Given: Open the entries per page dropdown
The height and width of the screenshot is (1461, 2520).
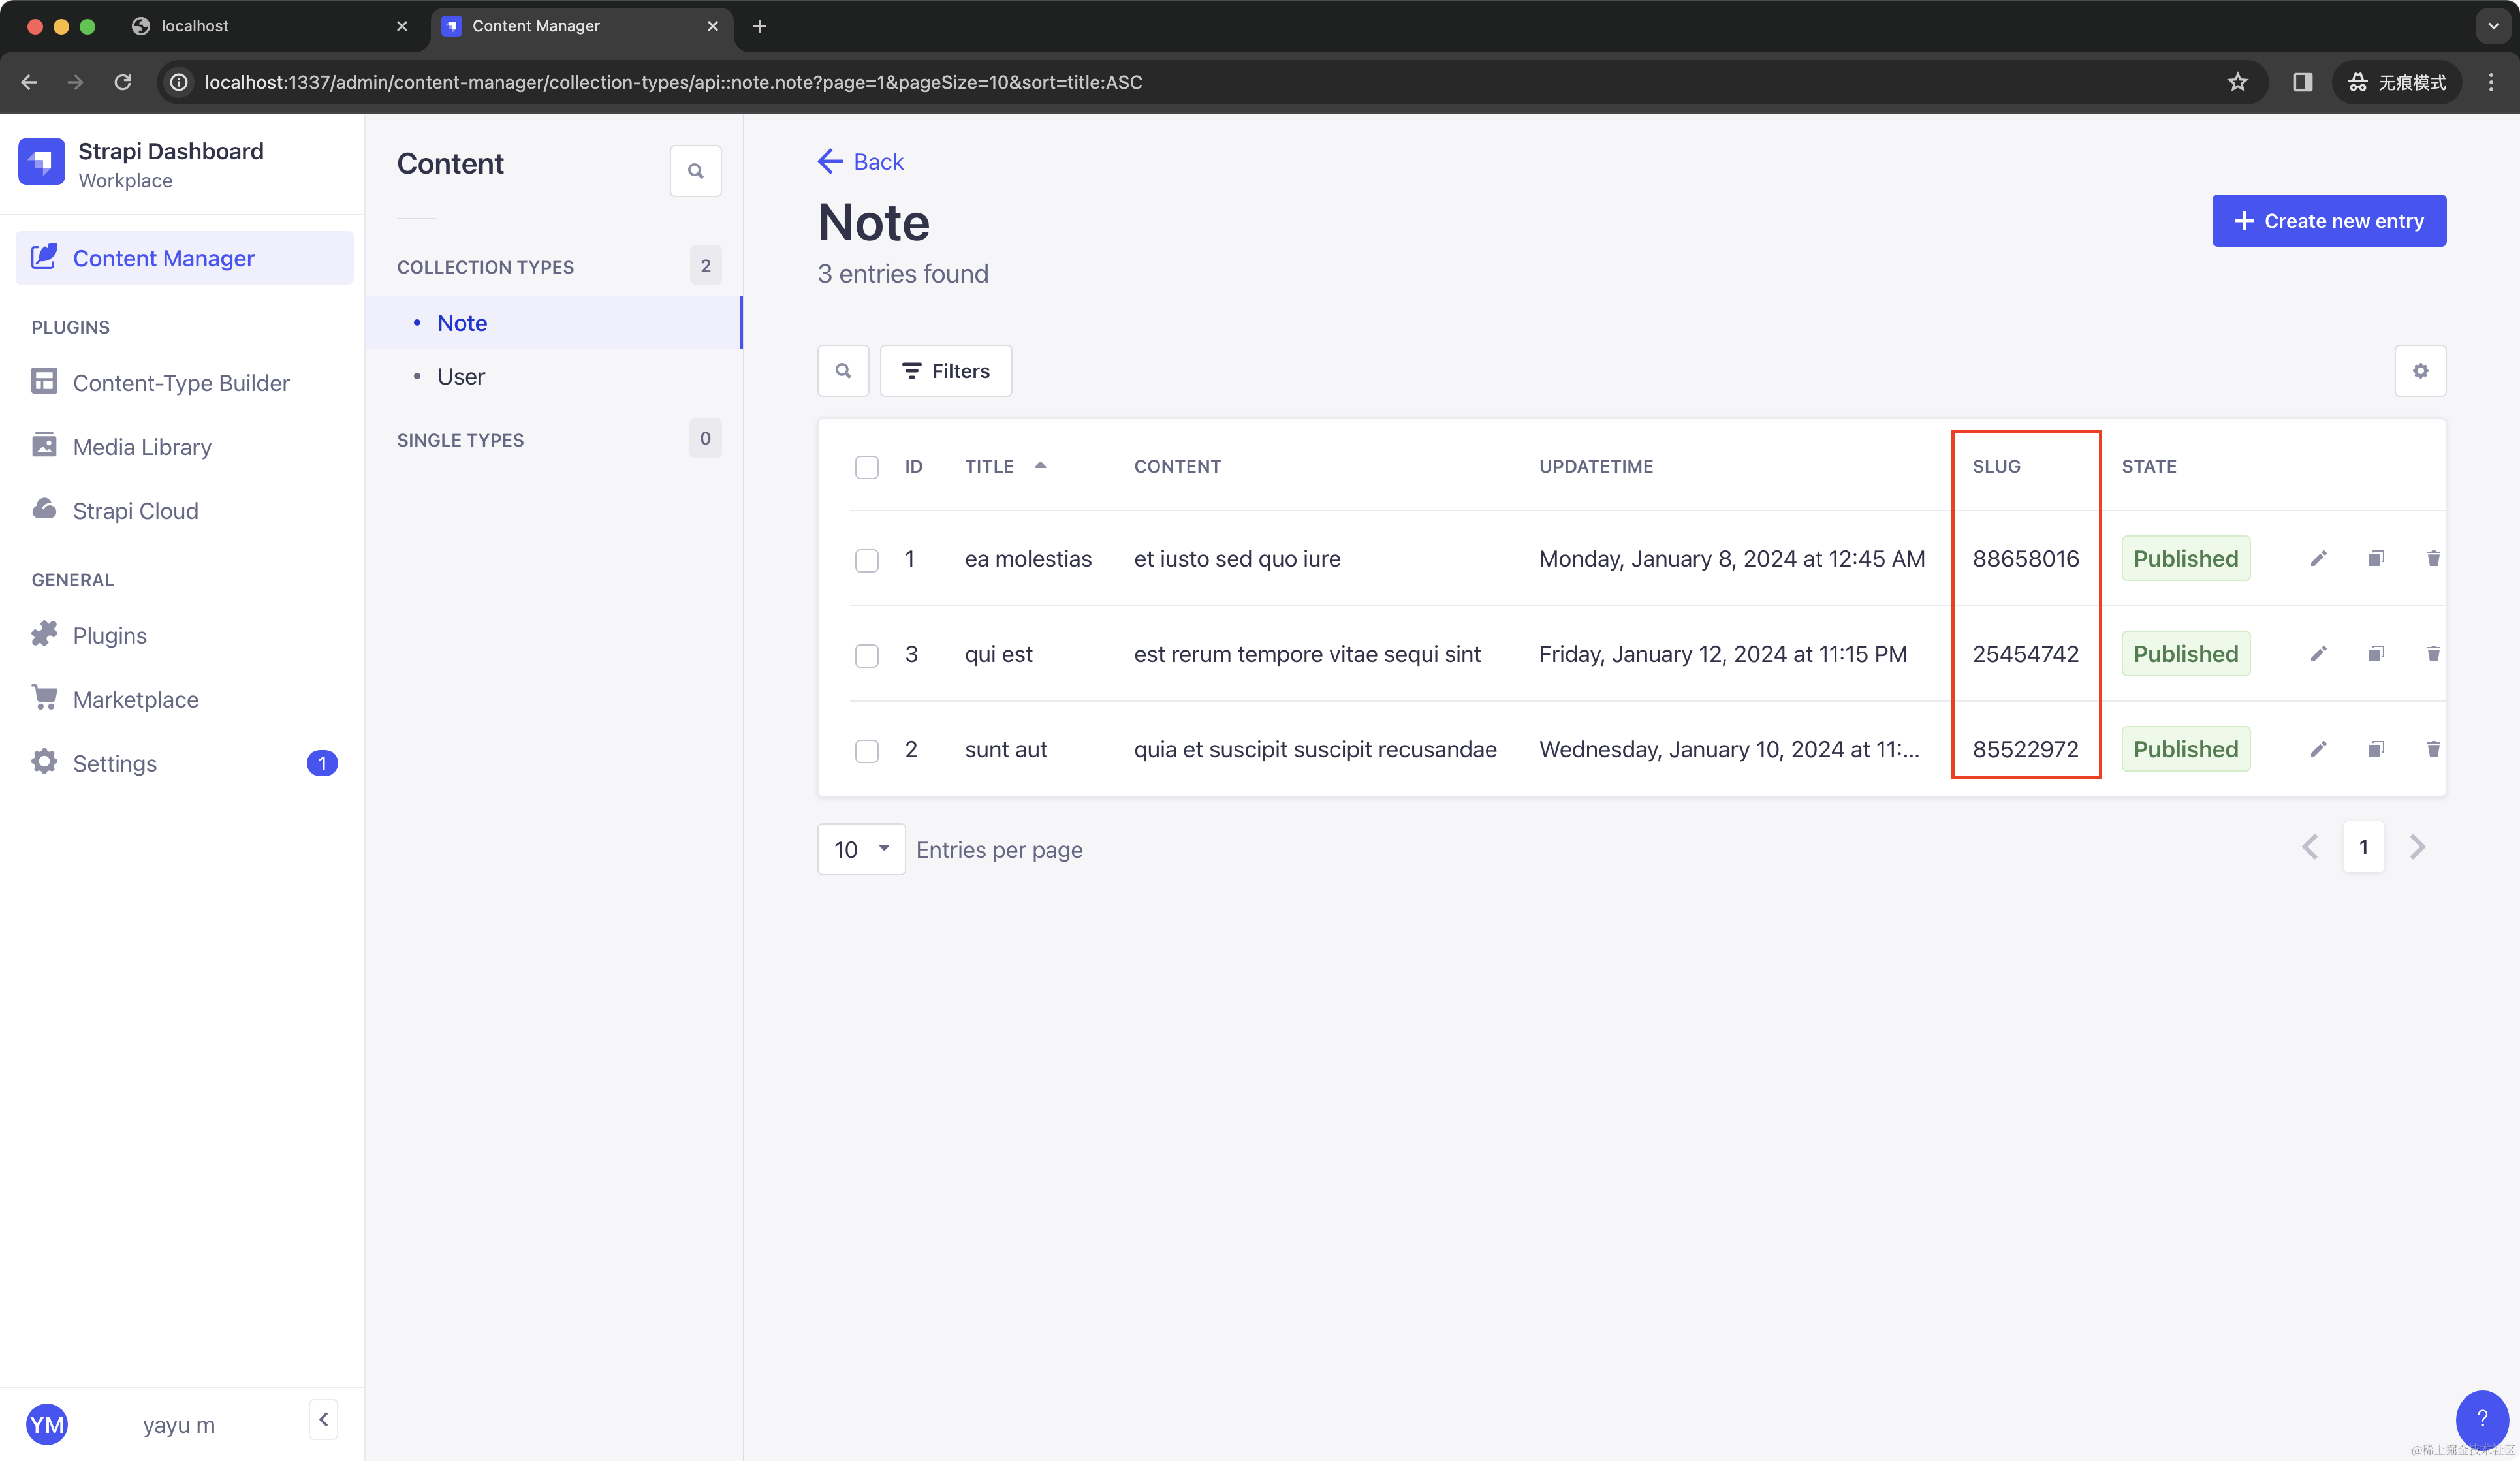Looking at the screenshot, I should coord(861,849).
